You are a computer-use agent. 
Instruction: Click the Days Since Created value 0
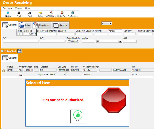click(x=62, y=74)
